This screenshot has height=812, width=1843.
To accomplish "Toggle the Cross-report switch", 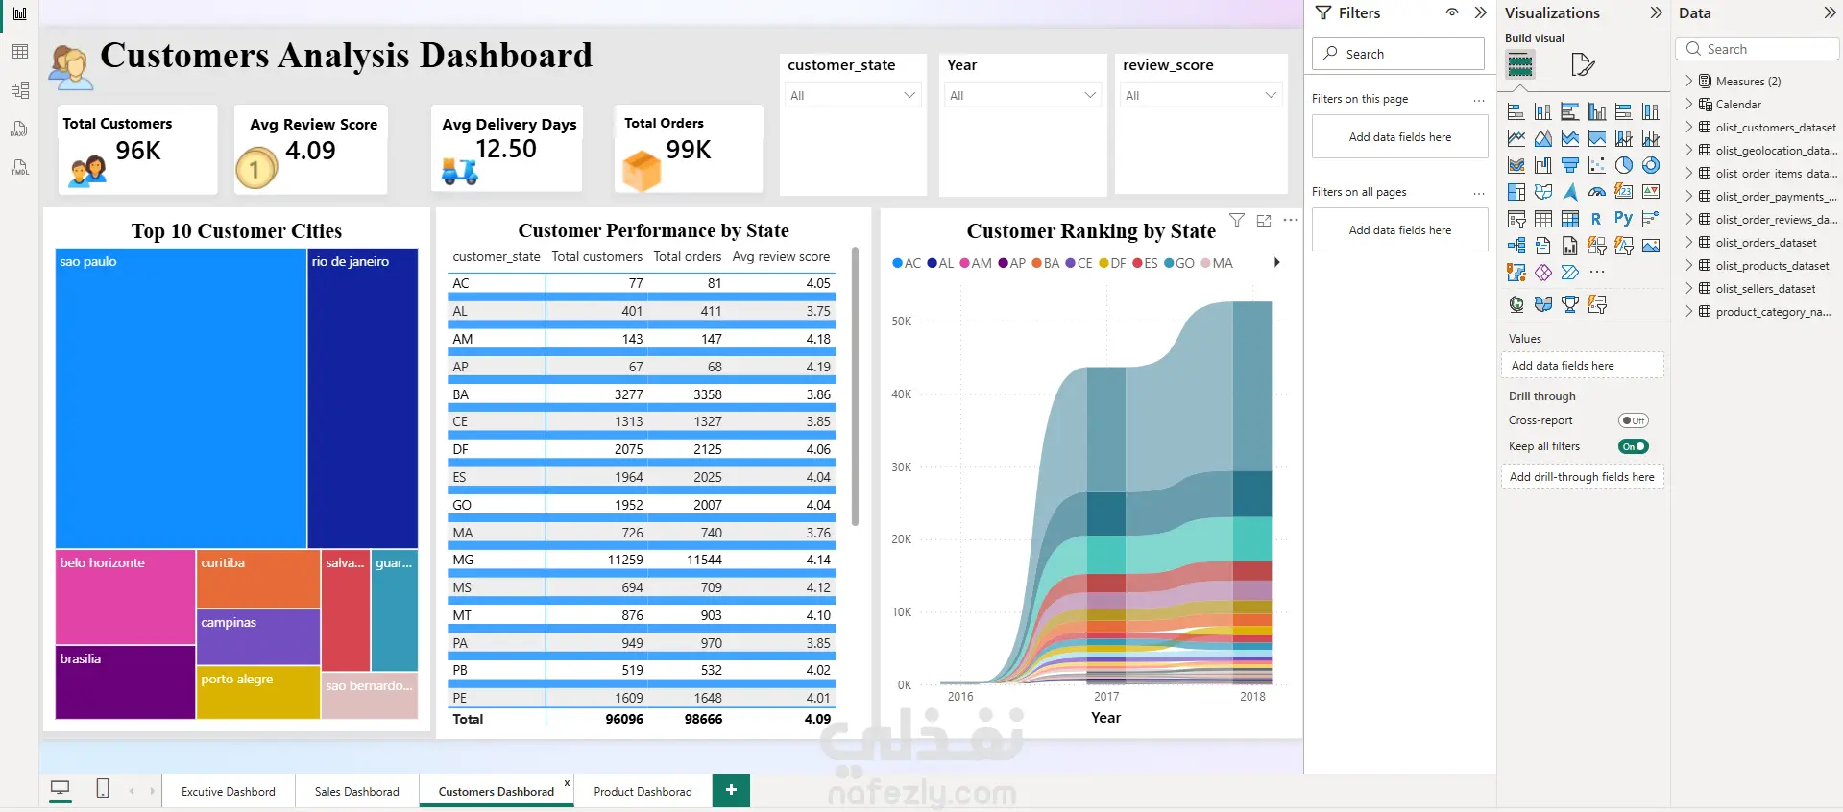I will point(1633,420).
